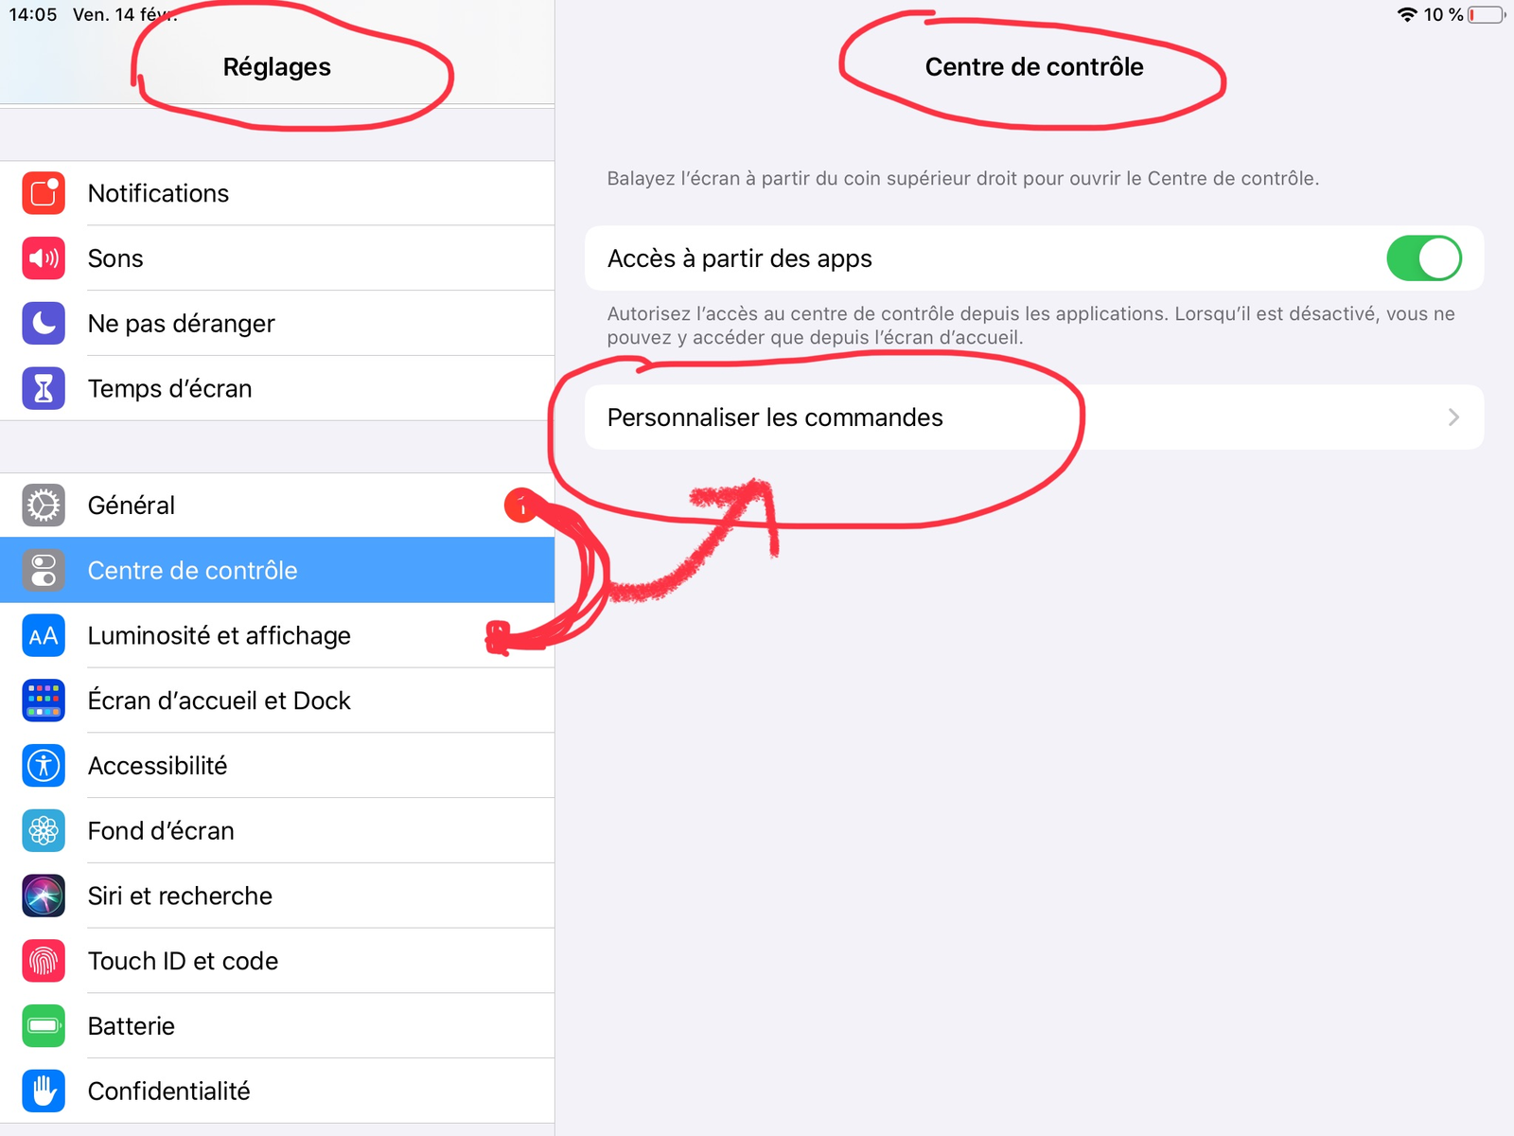Tap the Accessibilité icon
Screen dimensions: 1514x1136
44,766
